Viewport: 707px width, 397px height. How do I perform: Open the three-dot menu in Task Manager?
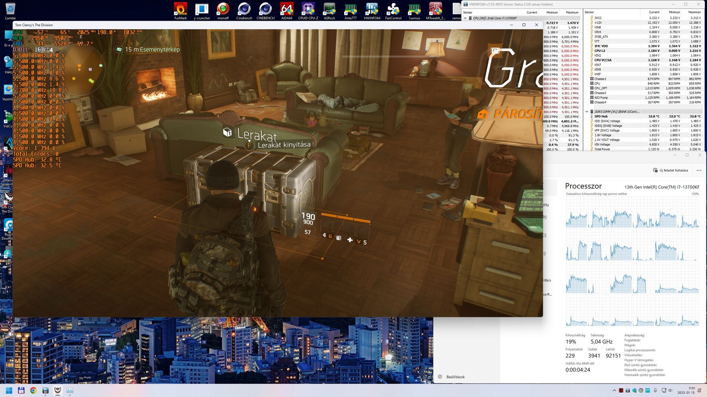coord(698,170)
